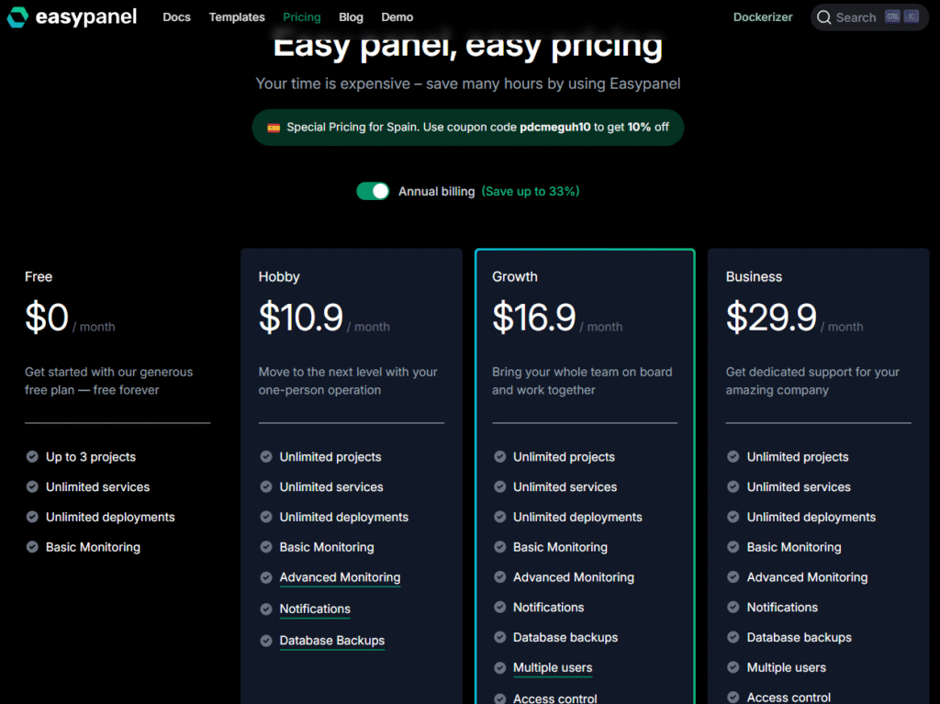The width and height of the screenshot is (940, 704).
Task: Click the Search box in the navbar
Action: pos(869,17)
